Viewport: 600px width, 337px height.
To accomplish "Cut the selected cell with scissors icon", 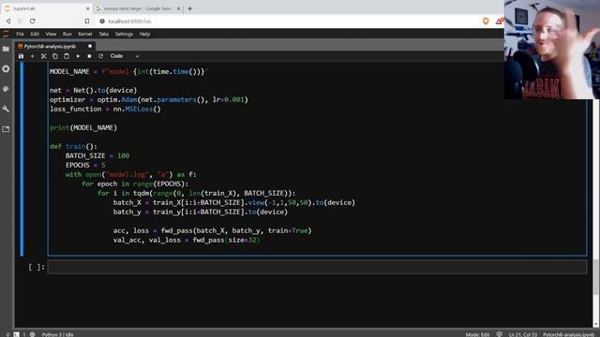I will coord(44,56).
